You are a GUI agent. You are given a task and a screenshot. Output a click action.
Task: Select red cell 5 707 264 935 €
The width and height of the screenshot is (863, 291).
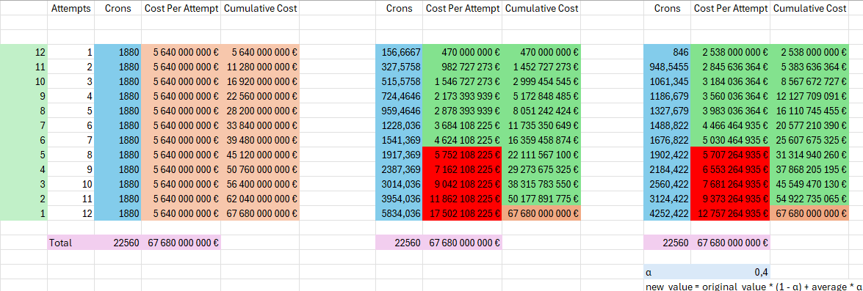tap(730, 155)
